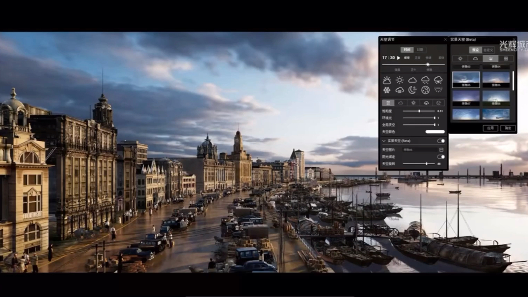Click the 饱和度 saturation slider handle
This screenshot has width=528, height=297.
tap(419, 111)
